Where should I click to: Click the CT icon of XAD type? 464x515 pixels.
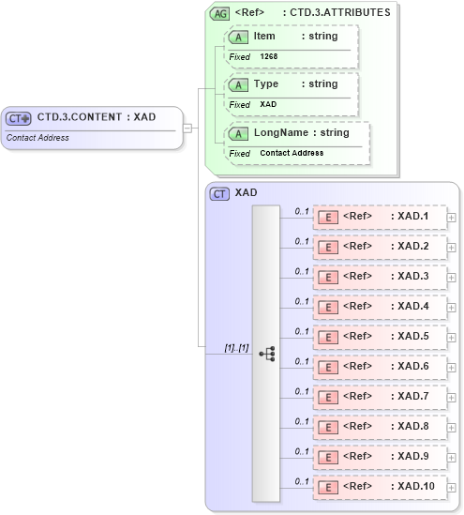[219, 194]
